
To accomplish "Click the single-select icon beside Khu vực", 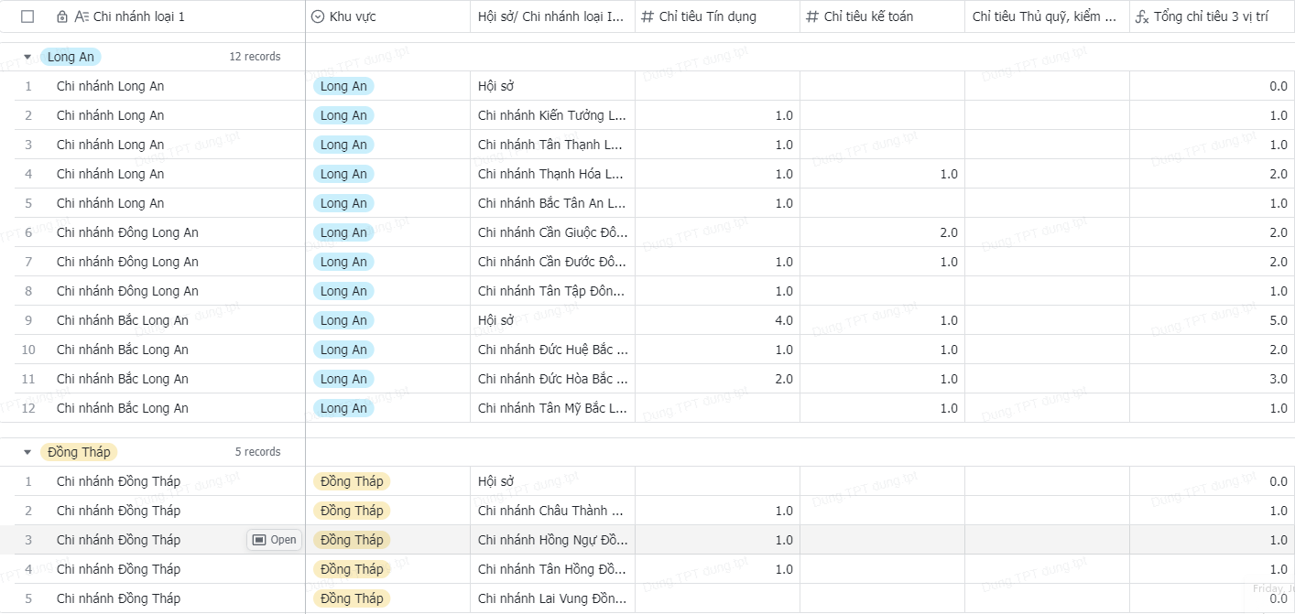I will point(318,16).
